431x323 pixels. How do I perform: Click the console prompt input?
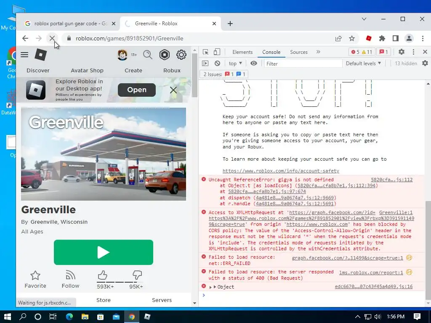(x=313, y=295)
